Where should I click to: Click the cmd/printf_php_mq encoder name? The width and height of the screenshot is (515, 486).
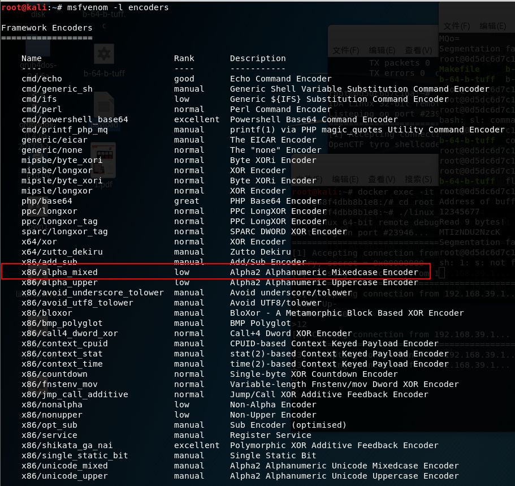(x=64, y=130)
